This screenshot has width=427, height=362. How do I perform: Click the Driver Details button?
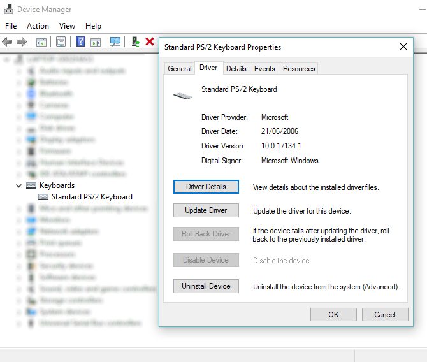click(206, 187)
